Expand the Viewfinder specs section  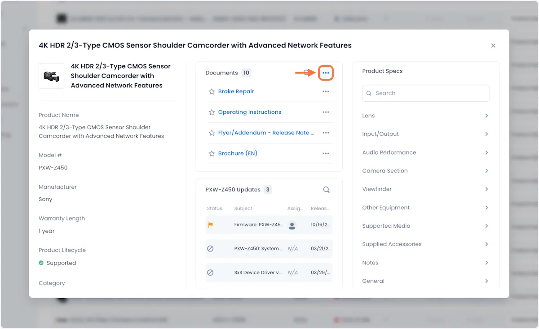pyautogui.click(x=425, y=189)
